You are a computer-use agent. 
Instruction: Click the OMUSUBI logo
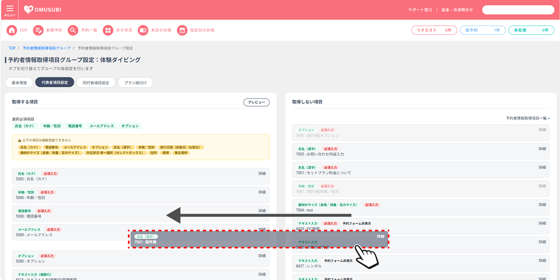43,10
